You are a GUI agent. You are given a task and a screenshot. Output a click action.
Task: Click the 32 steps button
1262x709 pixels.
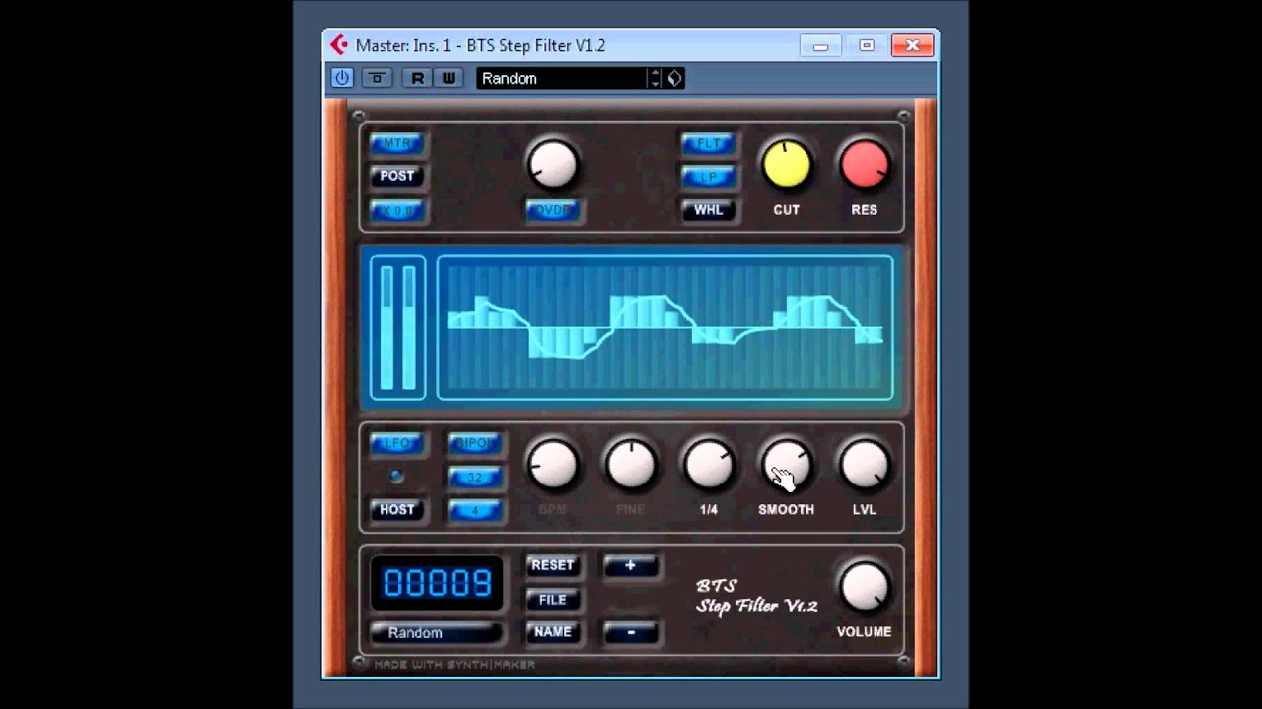pyautogui.click(x=475, y=478)
